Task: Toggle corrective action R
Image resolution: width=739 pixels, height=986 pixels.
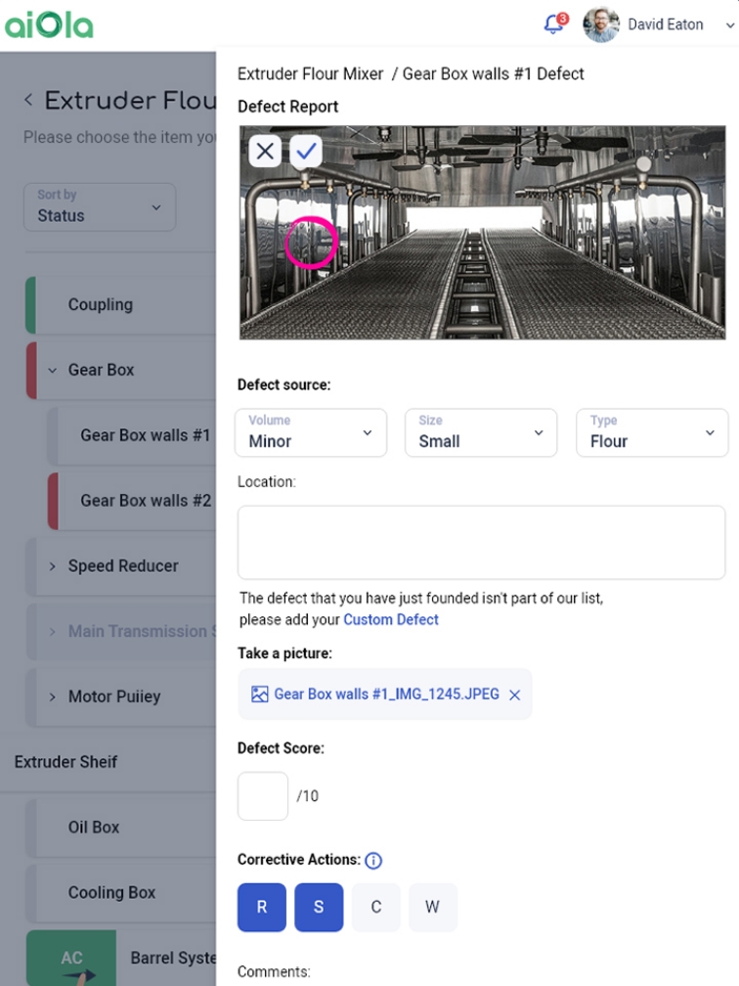Action: click(262, 907)
